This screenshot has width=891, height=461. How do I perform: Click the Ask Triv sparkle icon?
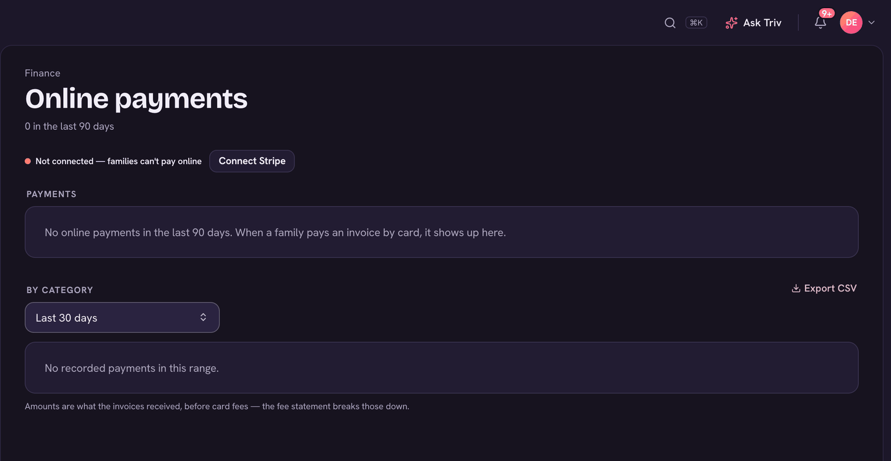click(x=731, y=23)
